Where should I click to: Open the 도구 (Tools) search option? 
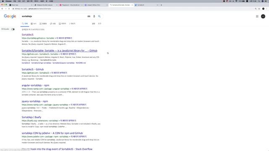[100, 23]
